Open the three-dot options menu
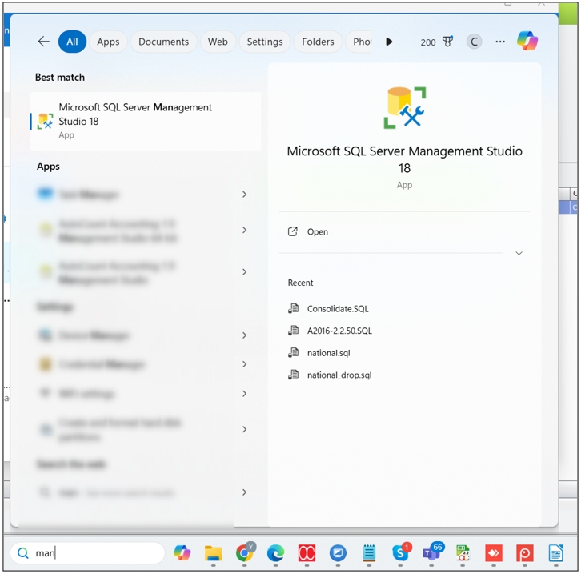This screenshot has height=574, width=581. point(500,42)
